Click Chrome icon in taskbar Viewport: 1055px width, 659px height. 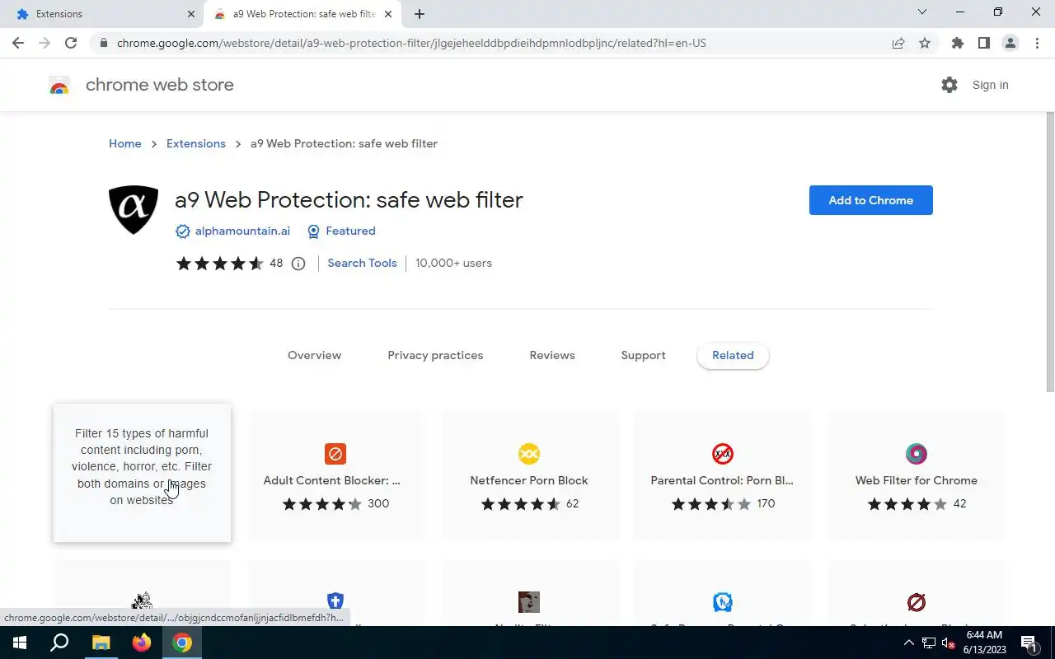click(x=182, y=643)
